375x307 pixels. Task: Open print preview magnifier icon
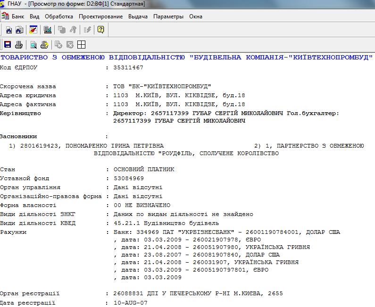(33, 45)
